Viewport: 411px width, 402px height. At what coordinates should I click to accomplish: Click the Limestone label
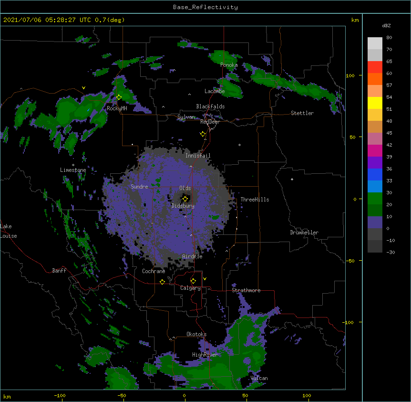click(x=73, y=170)
